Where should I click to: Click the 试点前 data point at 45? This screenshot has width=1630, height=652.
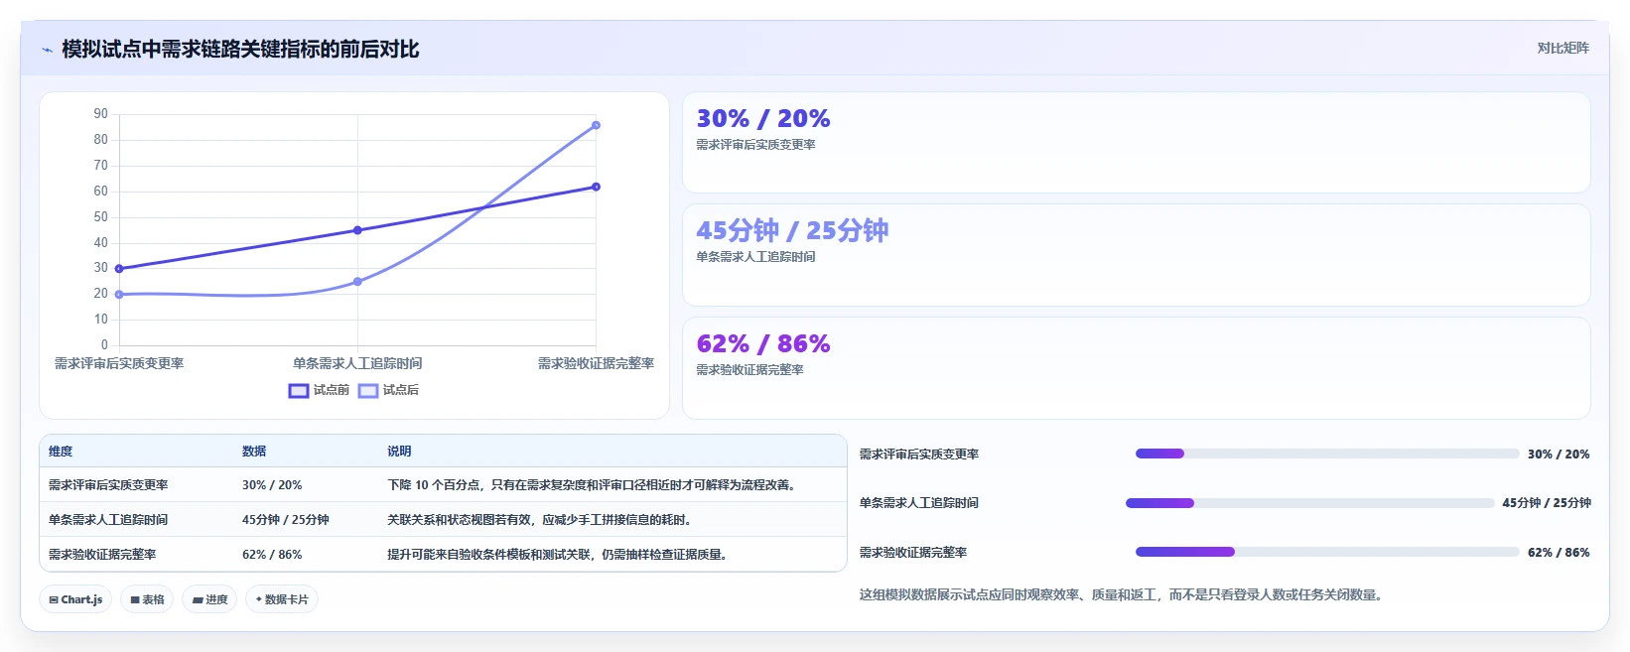(357, 230)
